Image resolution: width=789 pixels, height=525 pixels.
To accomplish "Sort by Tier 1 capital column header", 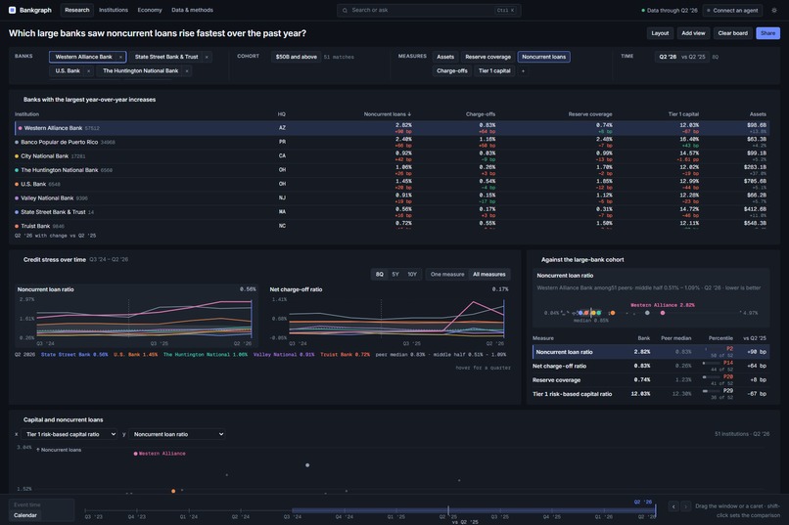I will pos(683,114).
